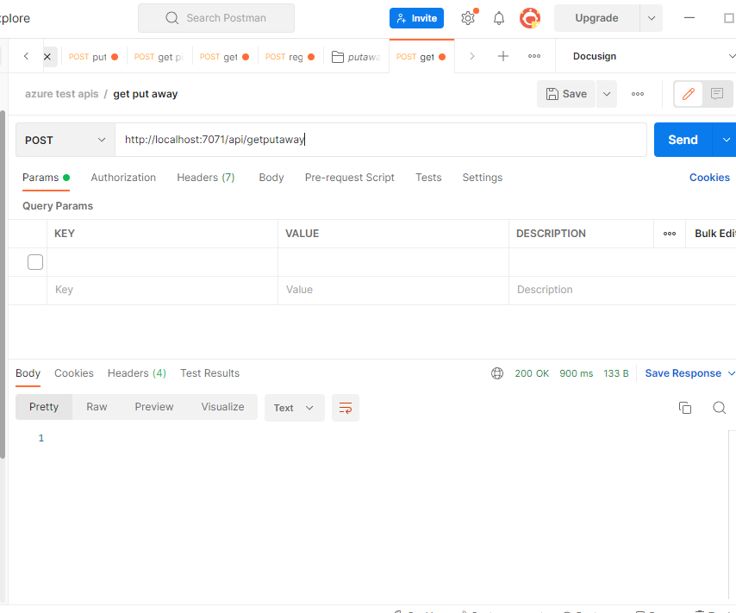Open azure test apis breadcrumb link
This screenshot has width=736, height=613.
pos(61,94)
